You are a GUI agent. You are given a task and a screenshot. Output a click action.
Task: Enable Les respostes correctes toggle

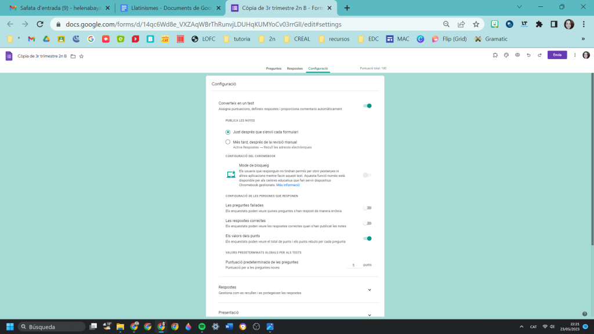click(x=367, y=223)
